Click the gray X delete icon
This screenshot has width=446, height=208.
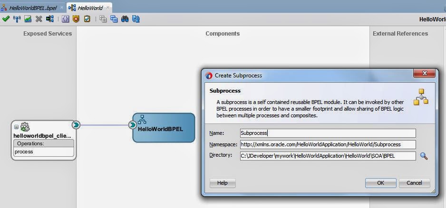[x=39, y=19]
